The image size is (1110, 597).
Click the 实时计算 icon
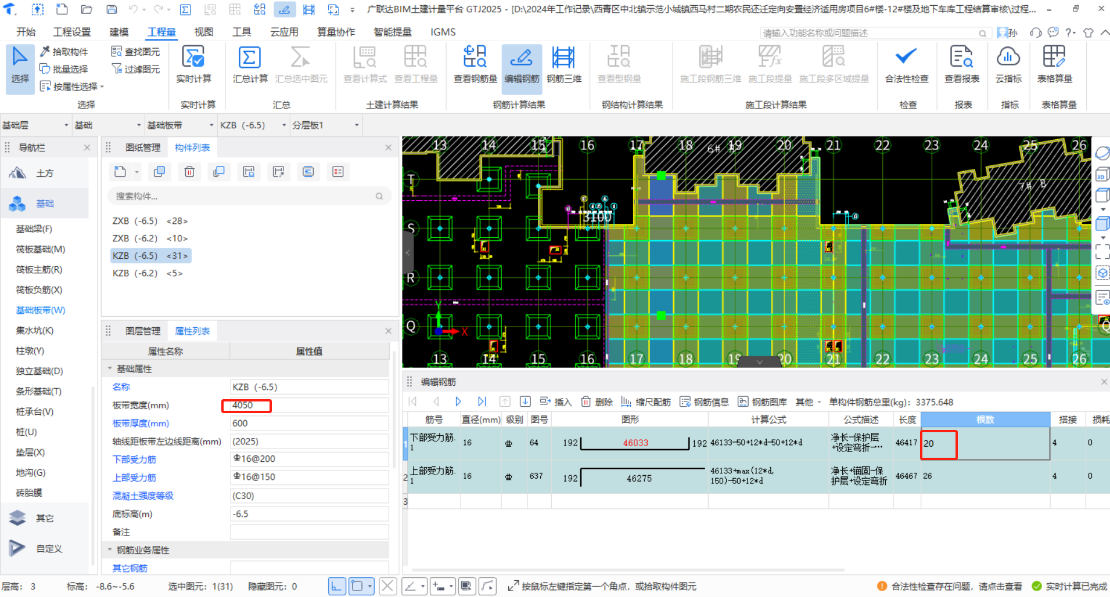pos(193,58)
